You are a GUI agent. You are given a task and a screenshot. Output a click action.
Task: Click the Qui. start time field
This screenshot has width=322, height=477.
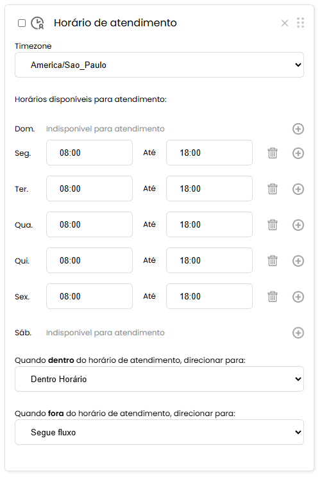click(89, 260)
